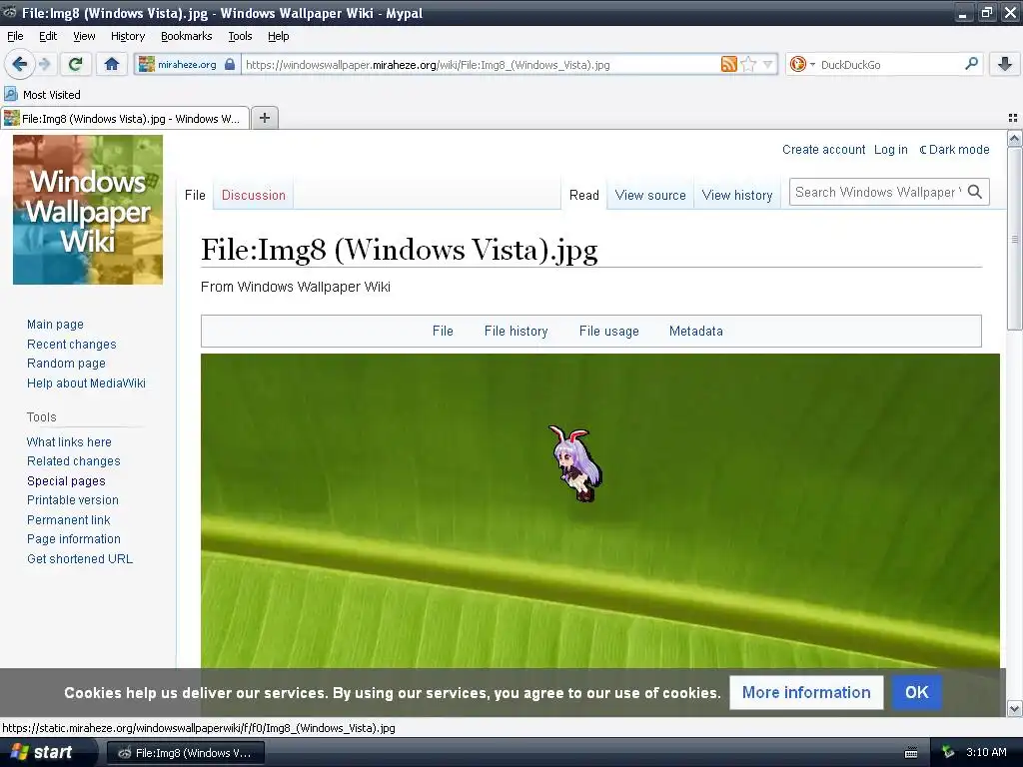Open the Permanent link
This screenshot has height=767, width=1023.
click(x=69, y=519)
